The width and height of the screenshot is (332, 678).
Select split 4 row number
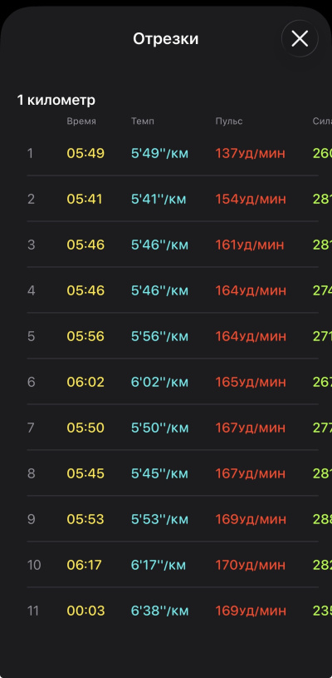point(31,290)
